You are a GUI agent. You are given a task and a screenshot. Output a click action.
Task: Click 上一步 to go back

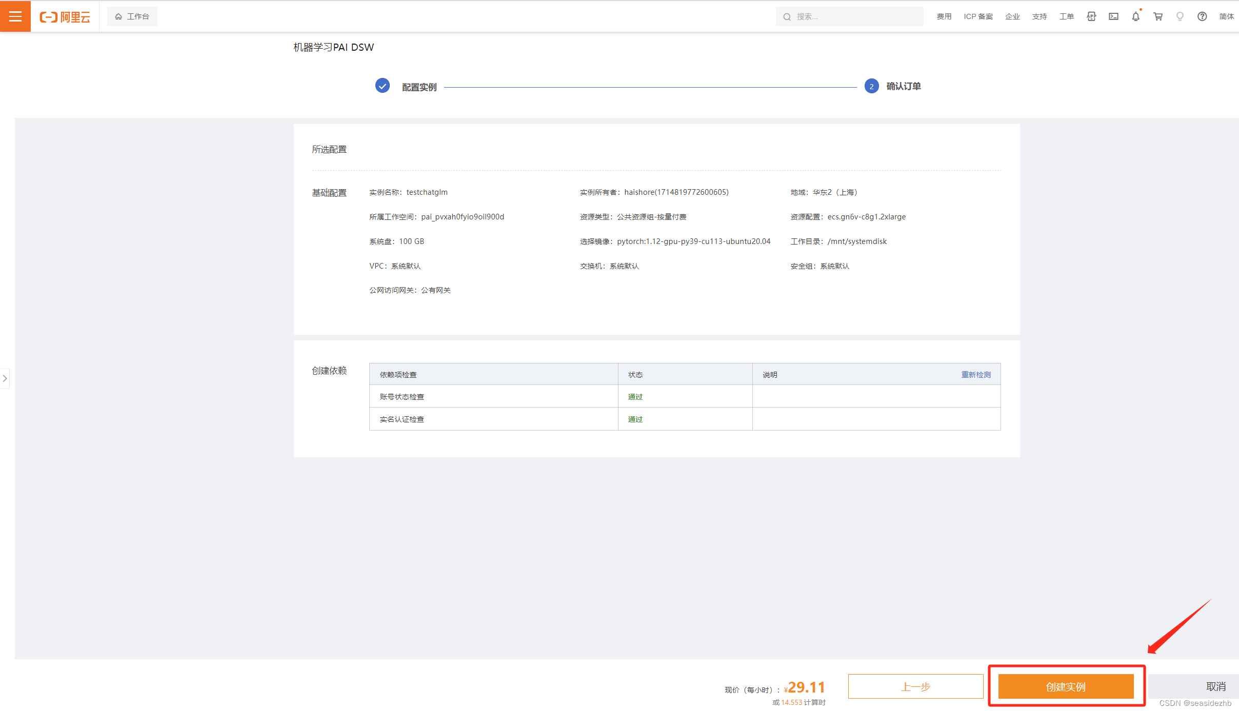pos(915,686)
